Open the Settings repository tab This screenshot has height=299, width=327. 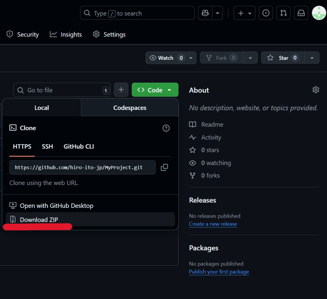pos(109,34)
